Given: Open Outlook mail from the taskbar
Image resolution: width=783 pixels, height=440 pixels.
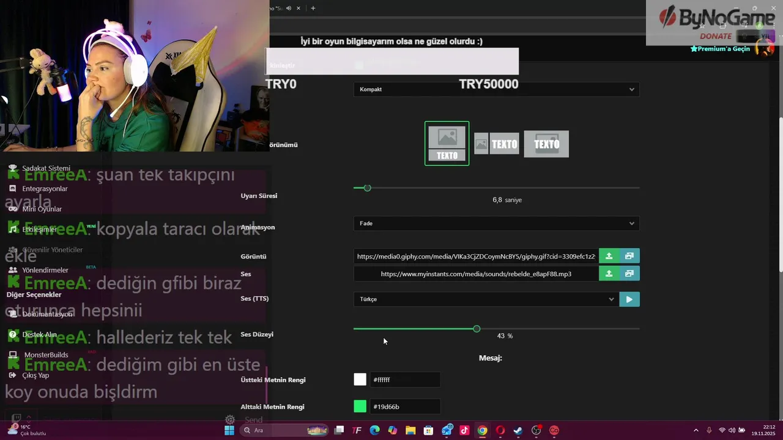Looking at the screenshot, I should coord(447,430).
